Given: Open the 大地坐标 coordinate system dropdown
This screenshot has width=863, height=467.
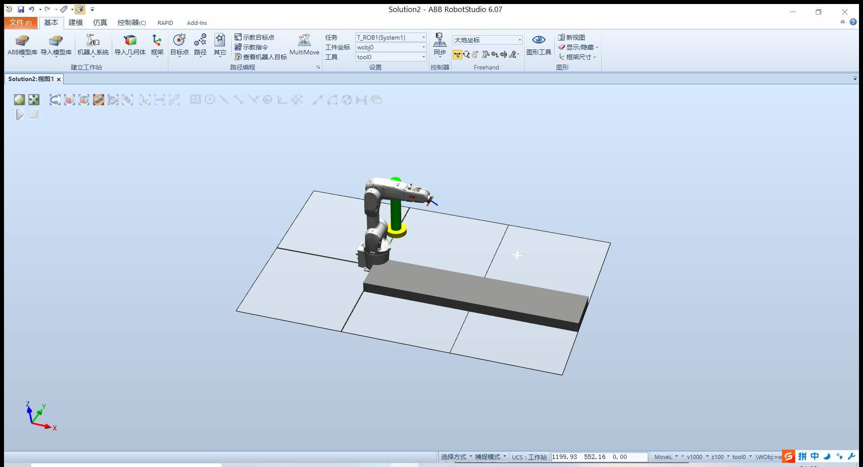Looking at the screenshot, I should click(519, 40).
